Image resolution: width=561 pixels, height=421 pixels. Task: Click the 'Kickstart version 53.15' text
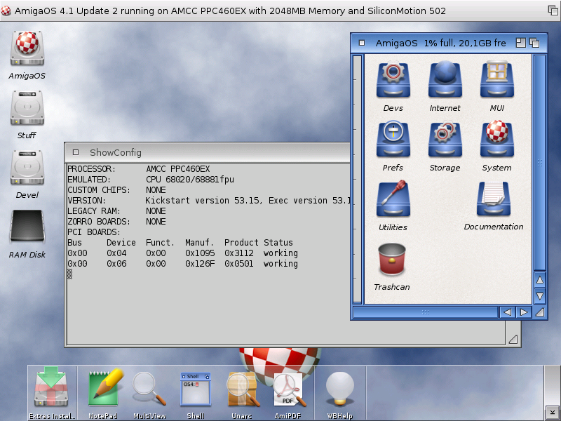point(202,201)
